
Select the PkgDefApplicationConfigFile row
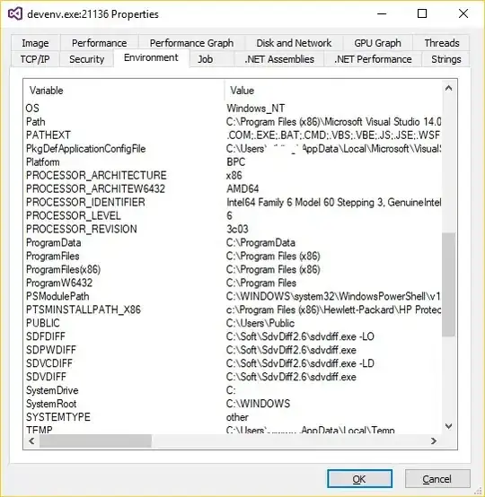[x=233, y=149]
